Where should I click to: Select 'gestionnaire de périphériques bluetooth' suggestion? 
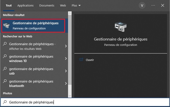pos(35,83)
